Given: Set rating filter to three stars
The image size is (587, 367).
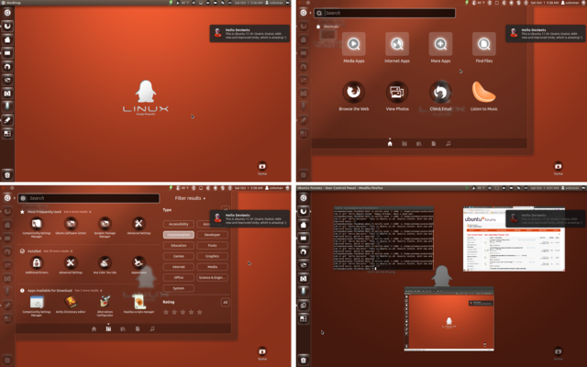Looking at the screenshot, I should coord(183,312).
